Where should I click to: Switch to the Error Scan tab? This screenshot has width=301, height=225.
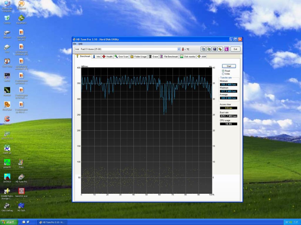121,57
